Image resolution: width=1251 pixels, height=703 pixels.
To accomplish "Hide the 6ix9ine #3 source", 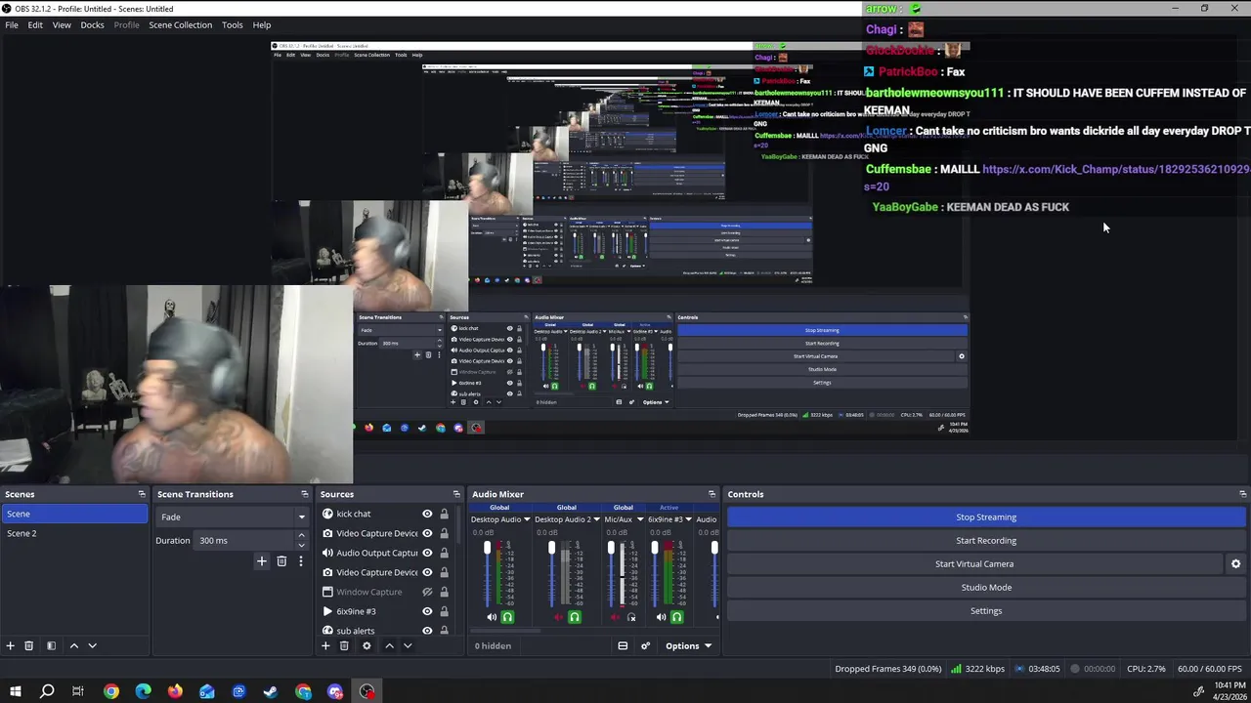I will 427,611.
